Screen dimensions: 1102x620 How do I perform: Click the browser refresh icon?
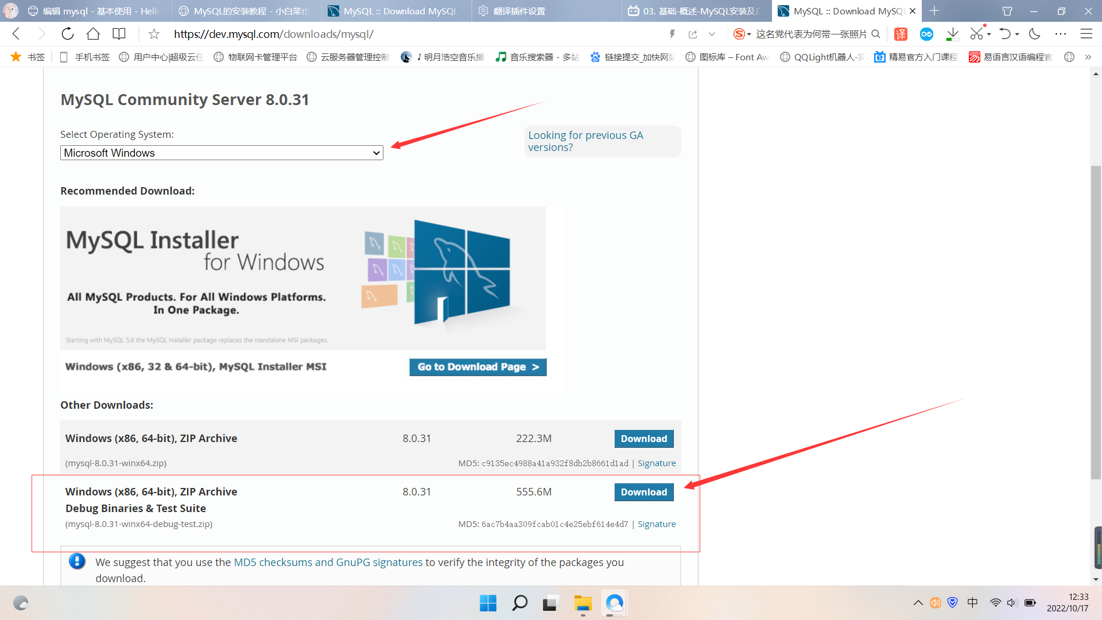pyautogui.click(x=68, y=34)
